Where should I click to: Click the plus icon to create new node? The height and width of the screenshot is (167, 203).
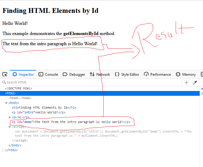point(186,83)
